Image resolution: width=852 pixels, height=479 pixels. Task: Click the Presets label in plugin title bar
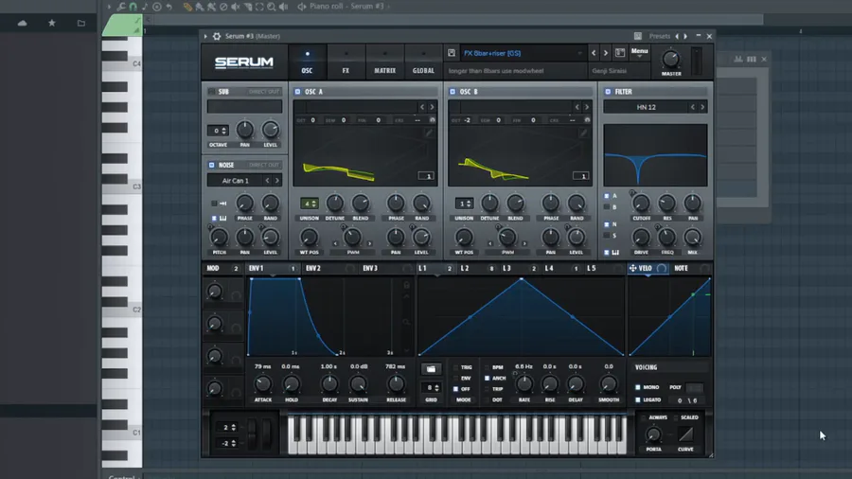coord(660,36)
